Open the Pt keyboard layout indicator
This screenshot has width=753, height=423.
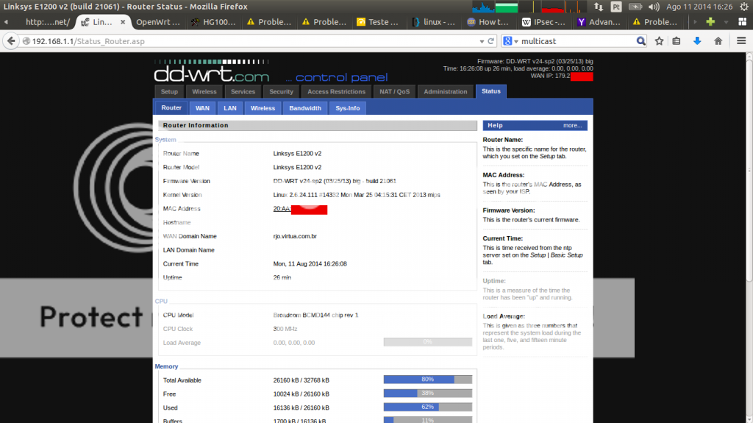(616, 7)
